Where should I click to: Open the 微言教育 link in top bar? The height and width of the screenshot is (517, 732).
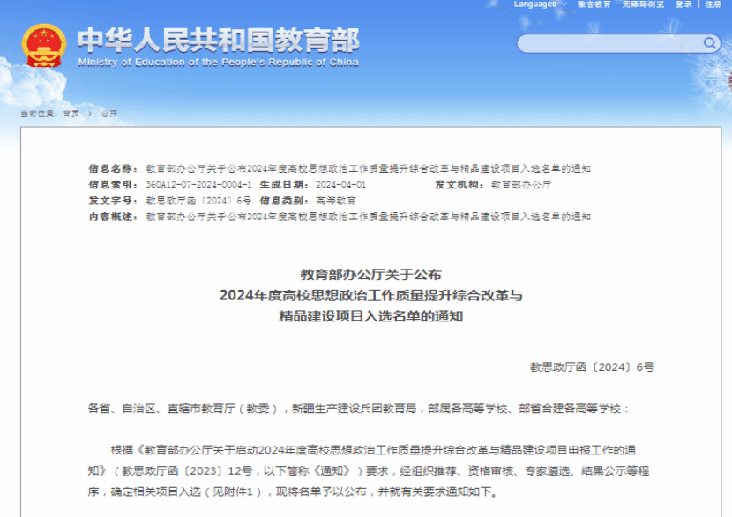[x=594, y=4]
